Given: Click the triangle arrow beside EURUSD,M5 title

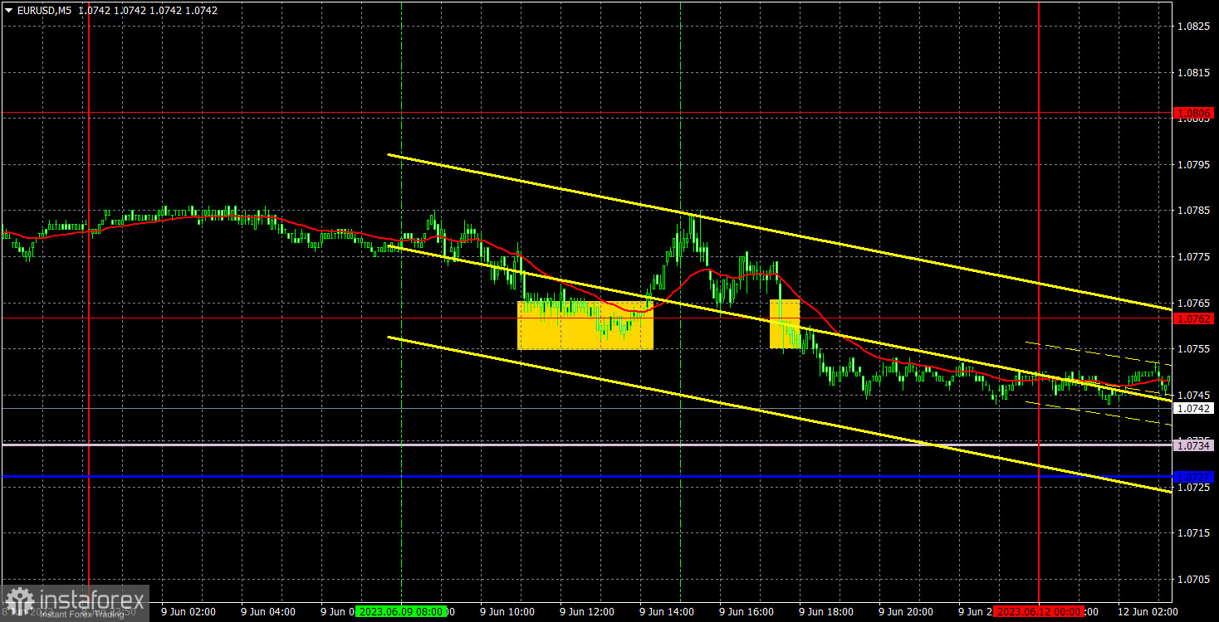Looking at the screenshot, I should click(8, 11).
